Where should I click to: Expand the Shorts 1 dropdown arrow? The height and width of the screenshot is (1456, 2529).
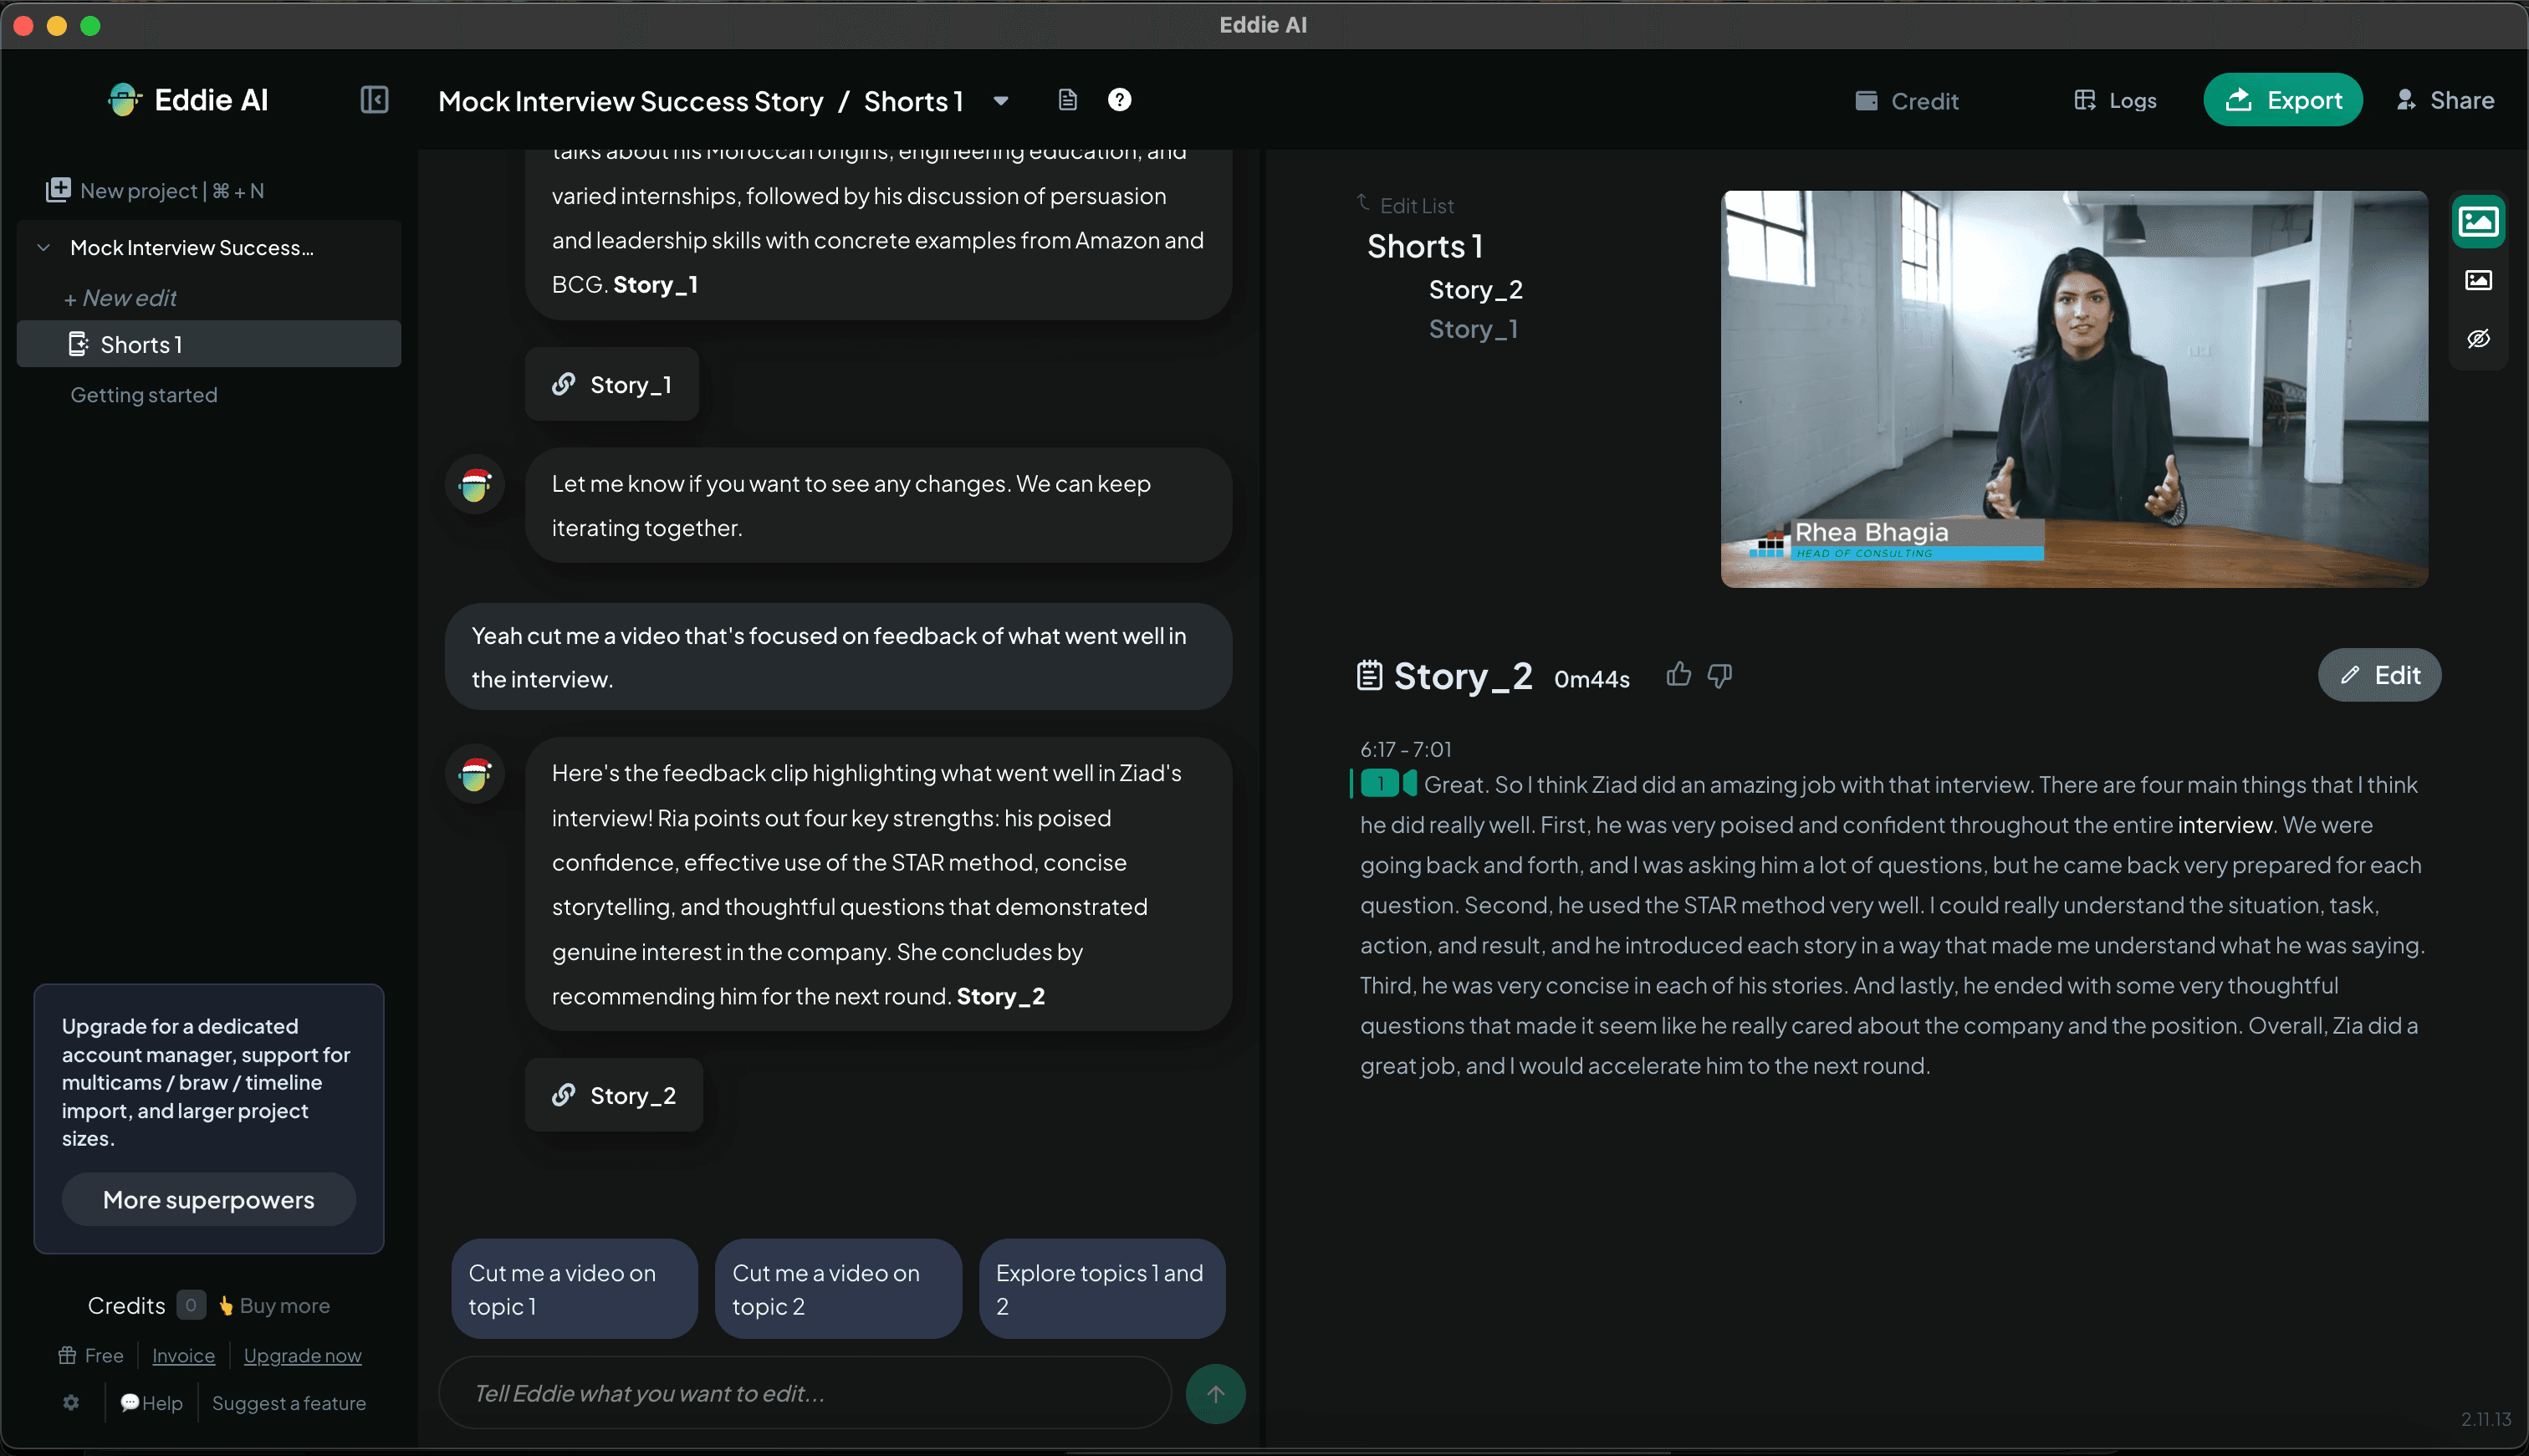[1001, 101]
